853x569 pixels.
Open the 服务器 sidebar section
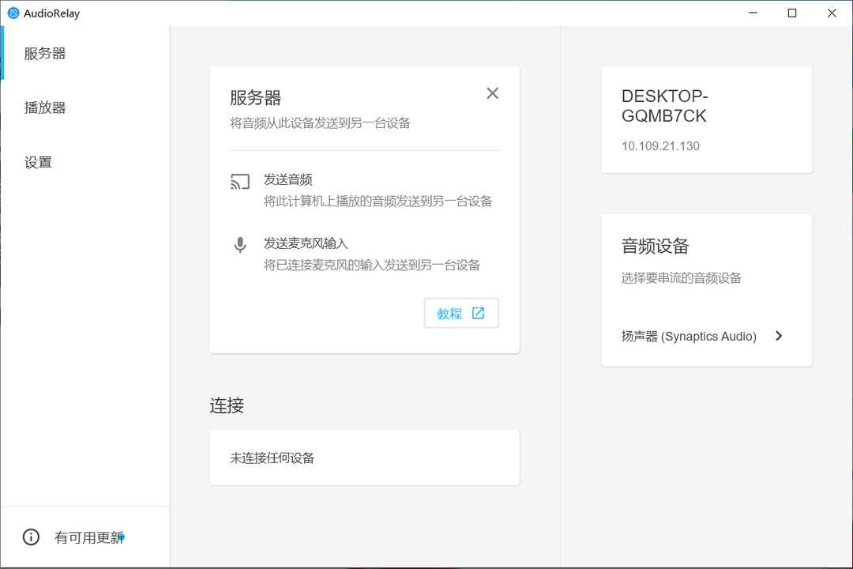(43, 53)
